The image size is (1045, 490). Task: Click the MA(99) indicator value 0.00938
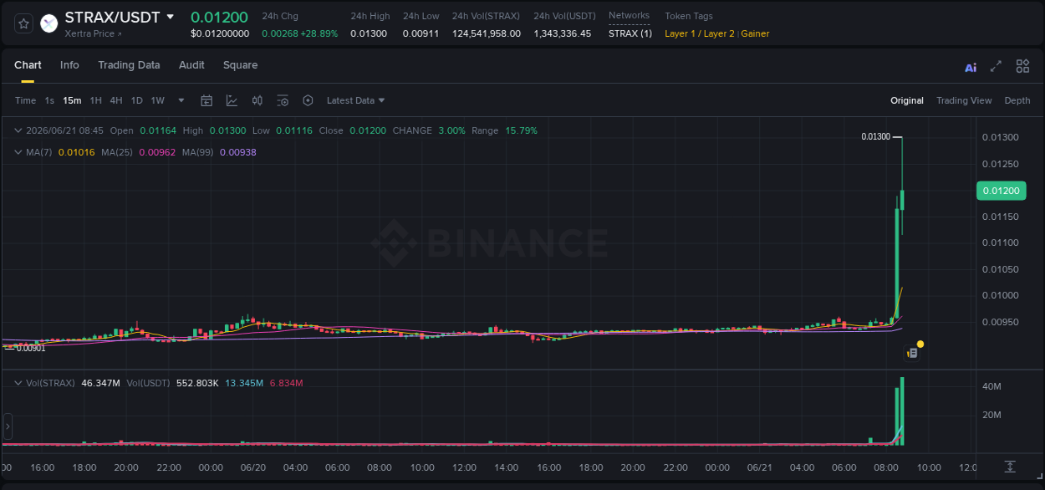click(237, 152)
